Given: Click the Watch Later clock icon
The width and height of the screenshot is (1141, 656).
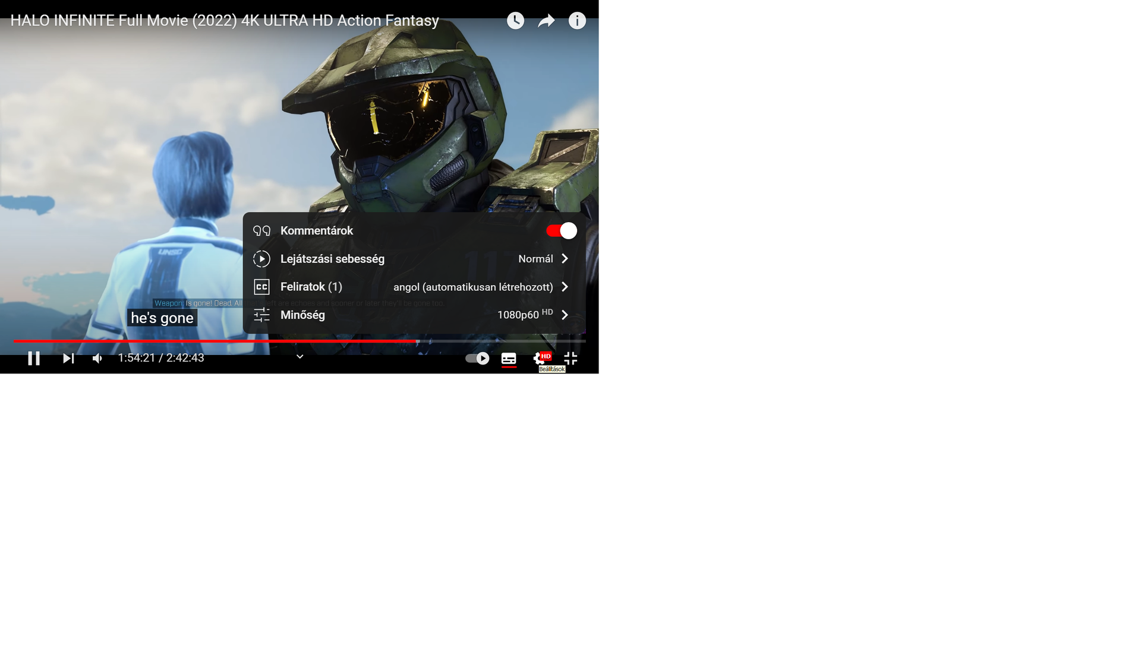Looking at the screenshot, I should [x=515, y=21].
